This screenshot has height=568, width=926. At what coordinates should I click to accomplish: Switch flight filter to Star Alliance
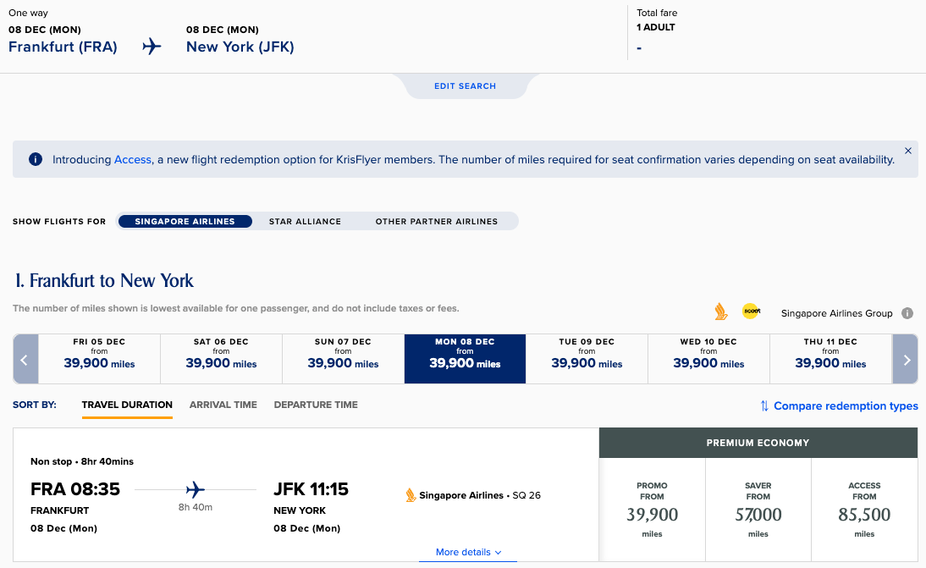(305, 221)
